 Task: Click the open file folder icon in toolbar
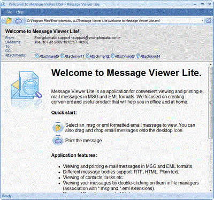[x=9, y=21]
